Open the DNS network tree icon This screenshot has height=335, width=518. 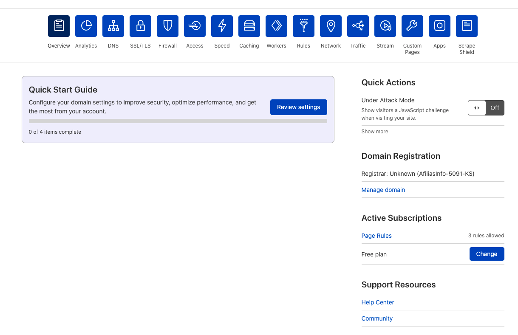[x=113, y=26]
